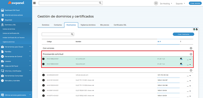The image size is (203, 98).
Task: Click the Crear Hostname button
Action: click(184, 34)
